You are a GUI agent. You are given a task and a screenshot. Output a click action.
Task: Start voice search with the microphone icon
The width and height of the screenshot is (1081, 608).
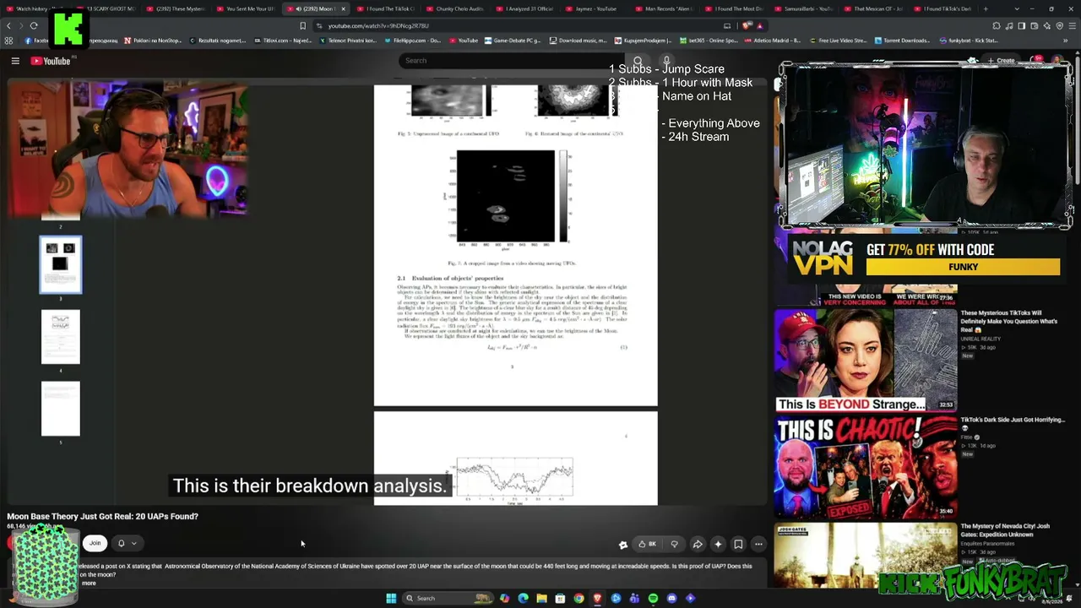(x=666, y=61)
